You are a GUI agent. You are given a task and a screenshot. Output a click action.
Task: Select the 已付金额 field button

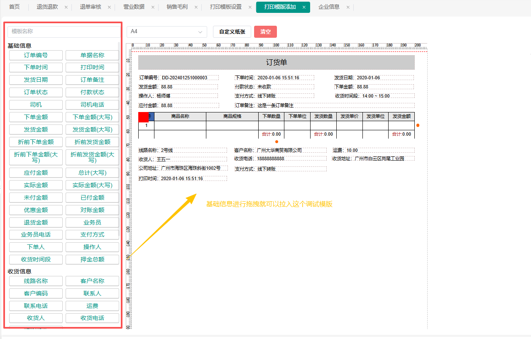pyautogui.click(x=92, y=198)
